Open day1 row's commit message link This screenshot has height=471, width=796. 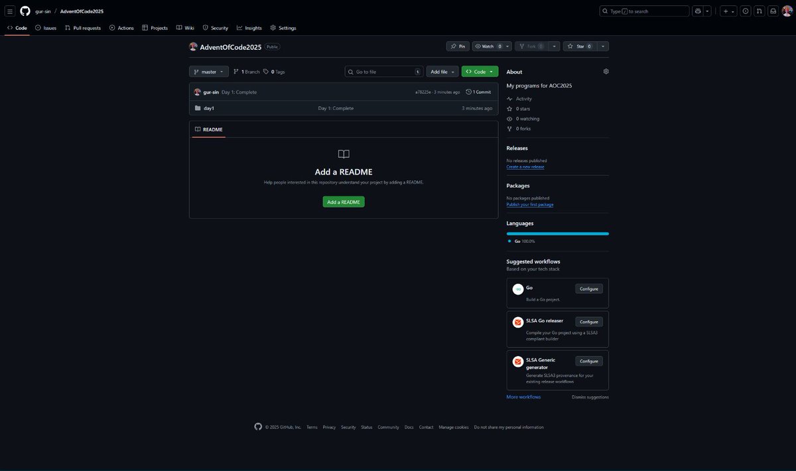[x=336, y=108]
